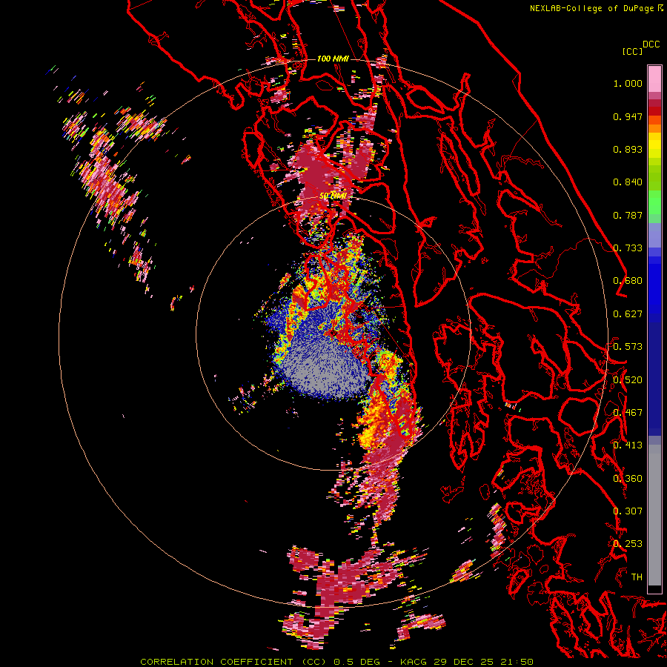Click the 0.307 legend value

pos(628,511)
